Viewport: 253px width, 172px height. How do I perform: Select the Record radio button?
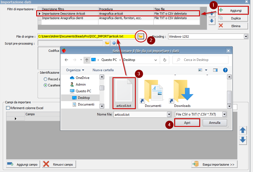(x=45, y=79)
